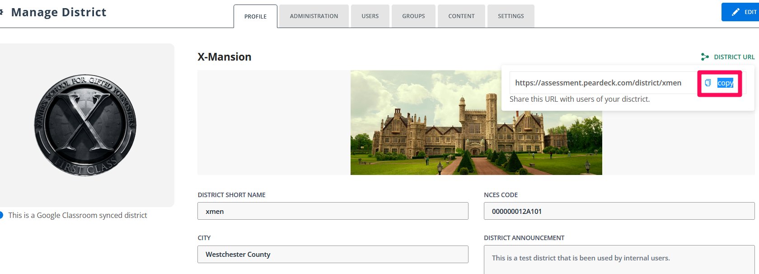
Task: Go to the Groups tab
Action: coord(413,16)
